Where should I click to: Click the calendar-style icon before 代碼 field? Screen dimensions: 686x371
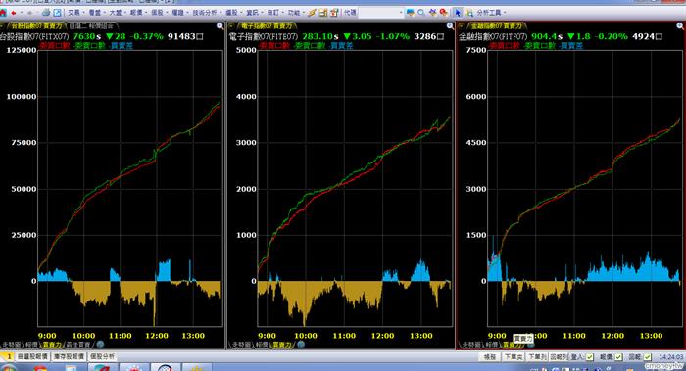334,13
